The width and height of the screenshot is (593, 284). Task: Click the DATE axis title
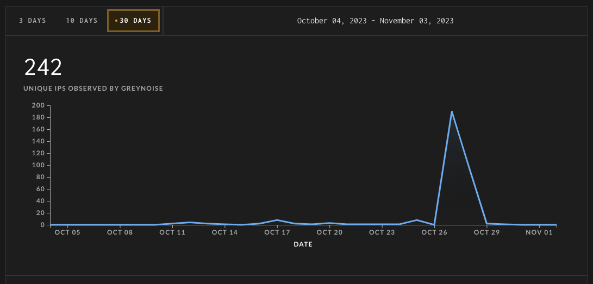pyautogui.click(x=303, y=244)
